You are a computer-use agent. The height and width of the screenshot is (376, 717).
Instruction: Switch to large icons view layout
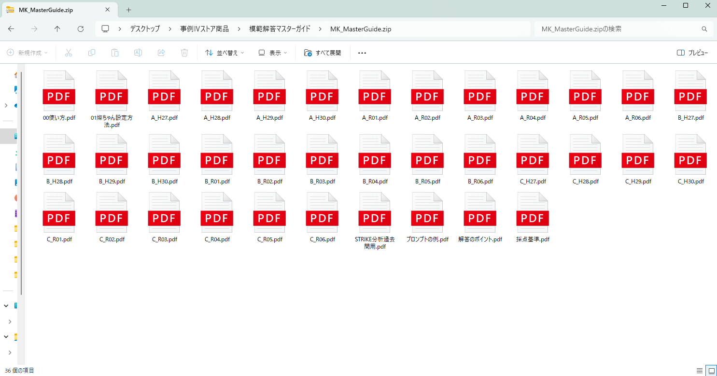coord(711,370)
